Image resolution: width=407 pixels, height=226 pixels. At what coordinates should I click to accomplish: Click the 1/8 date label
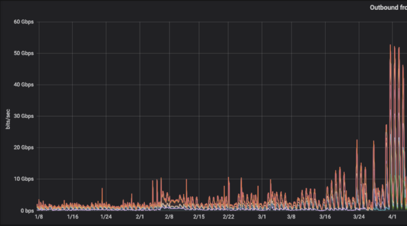(x=39, y=217)
